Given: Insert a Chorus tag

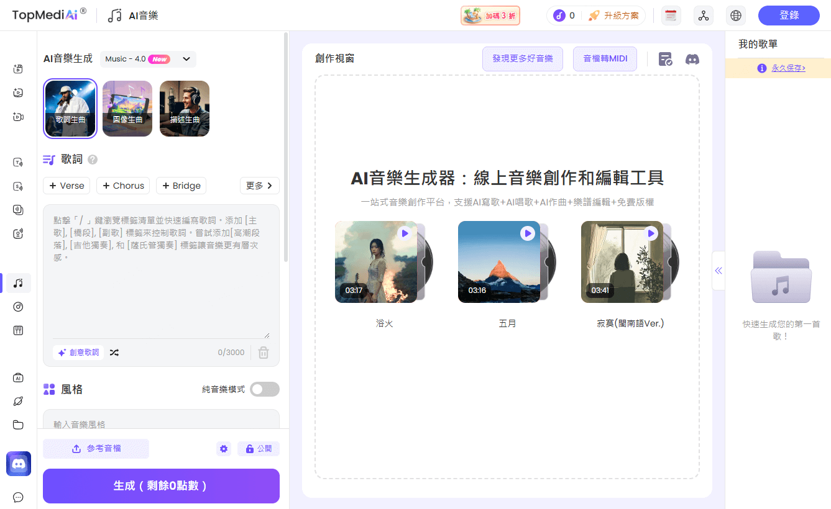Looking at the screenshot, I should pos(123,186).
